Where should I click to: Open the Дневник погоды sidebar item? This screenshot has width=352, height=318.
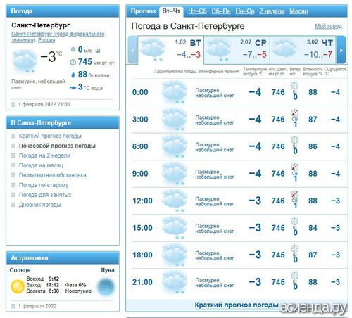point(40,205)
